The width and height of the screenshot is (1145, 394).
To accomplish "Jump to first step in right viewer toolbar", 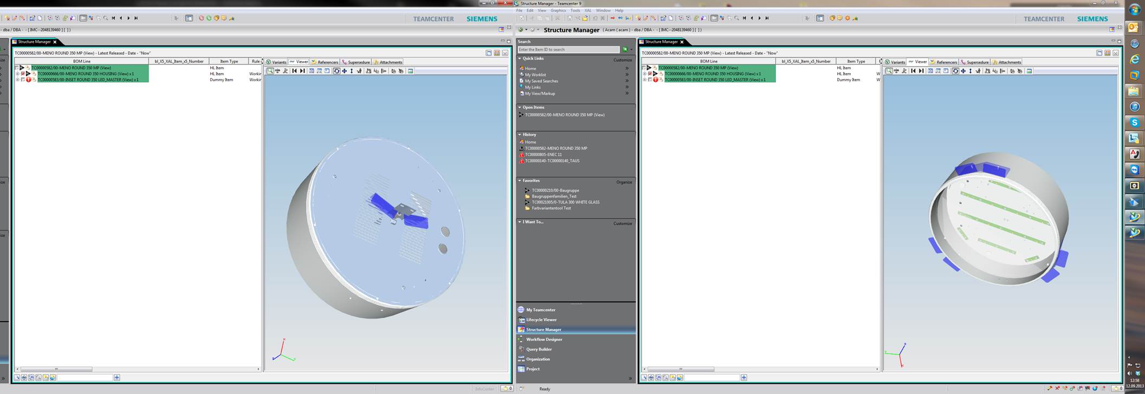I will [913, 71].
